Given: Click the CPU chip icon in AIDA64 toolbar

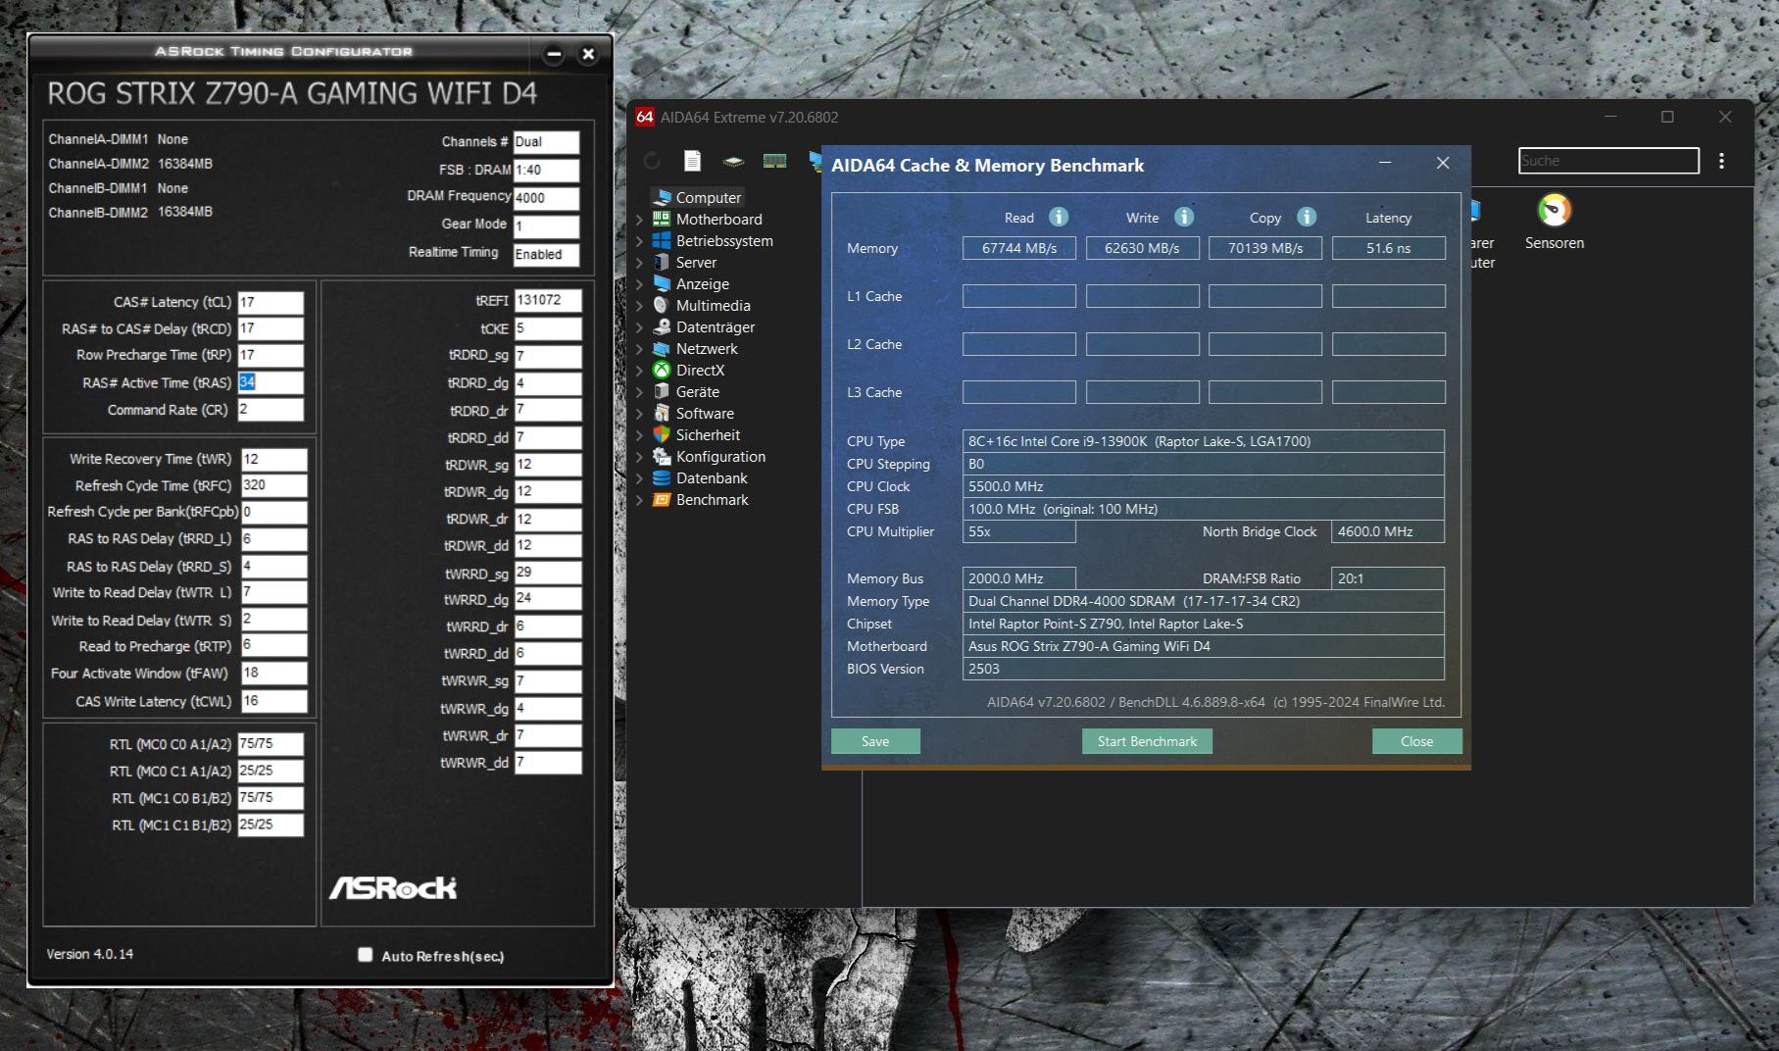Looking at the screenshot, I should click(x=733, y=162).
